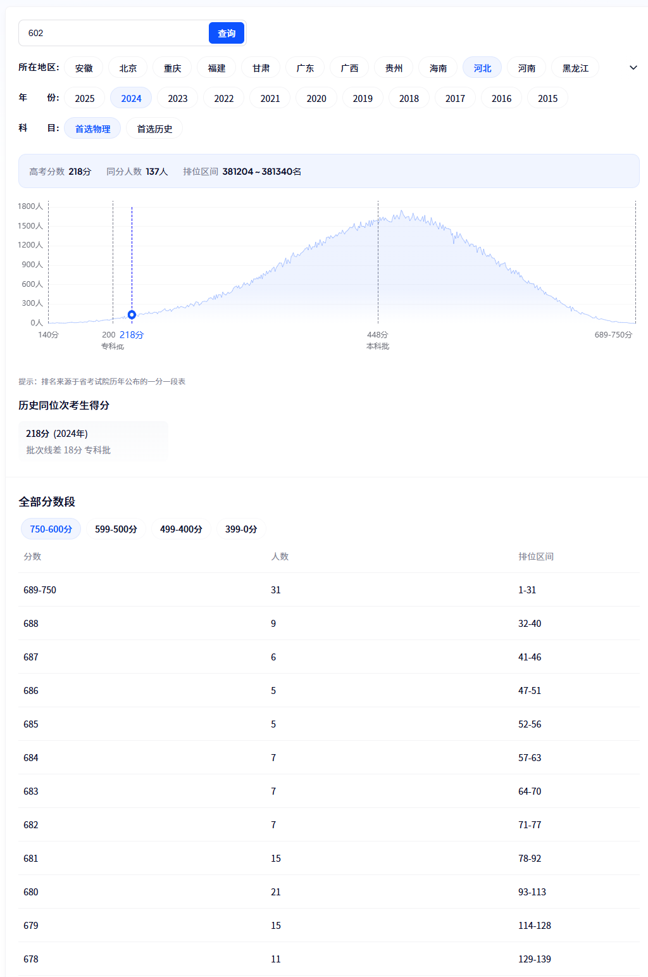Expand the region list chevron
Screen dimensions: 648x977
coord(632,67)
